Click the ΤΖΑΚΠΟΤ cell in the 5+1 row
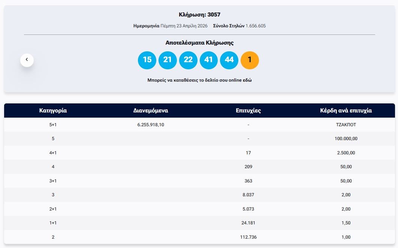This screenshot has width=398, height=248. click(346, 125)
